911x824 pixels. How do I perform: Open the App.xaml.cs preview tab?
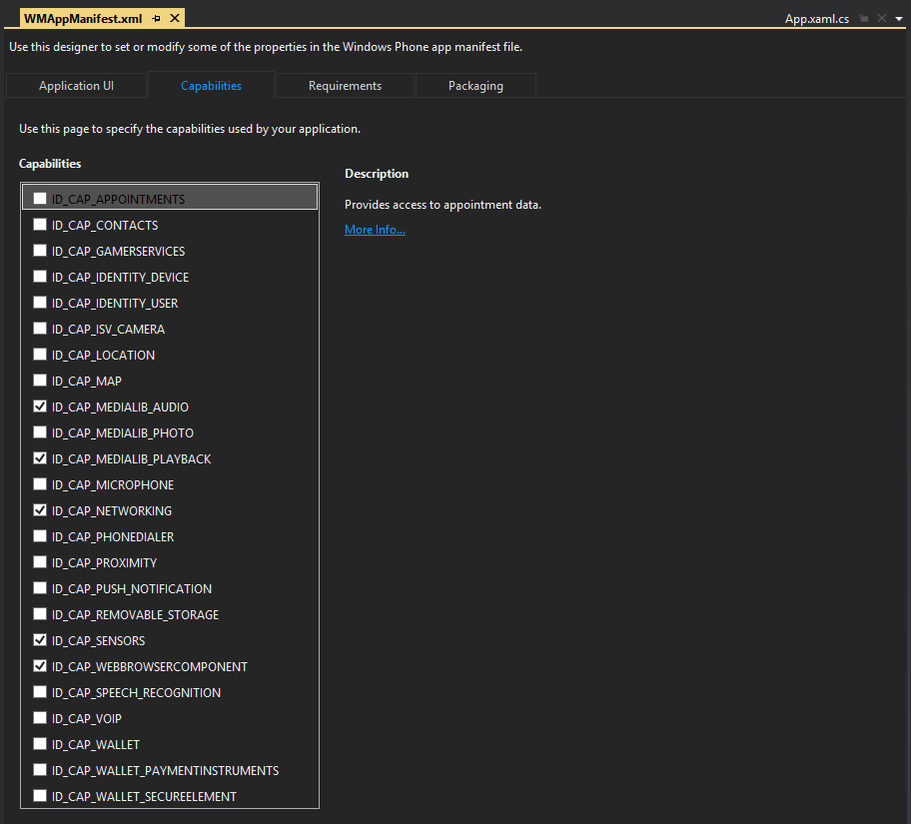817,19
